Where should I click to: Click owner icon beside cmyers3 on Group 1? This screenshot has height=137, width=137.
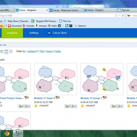click(x=82, y=106)
